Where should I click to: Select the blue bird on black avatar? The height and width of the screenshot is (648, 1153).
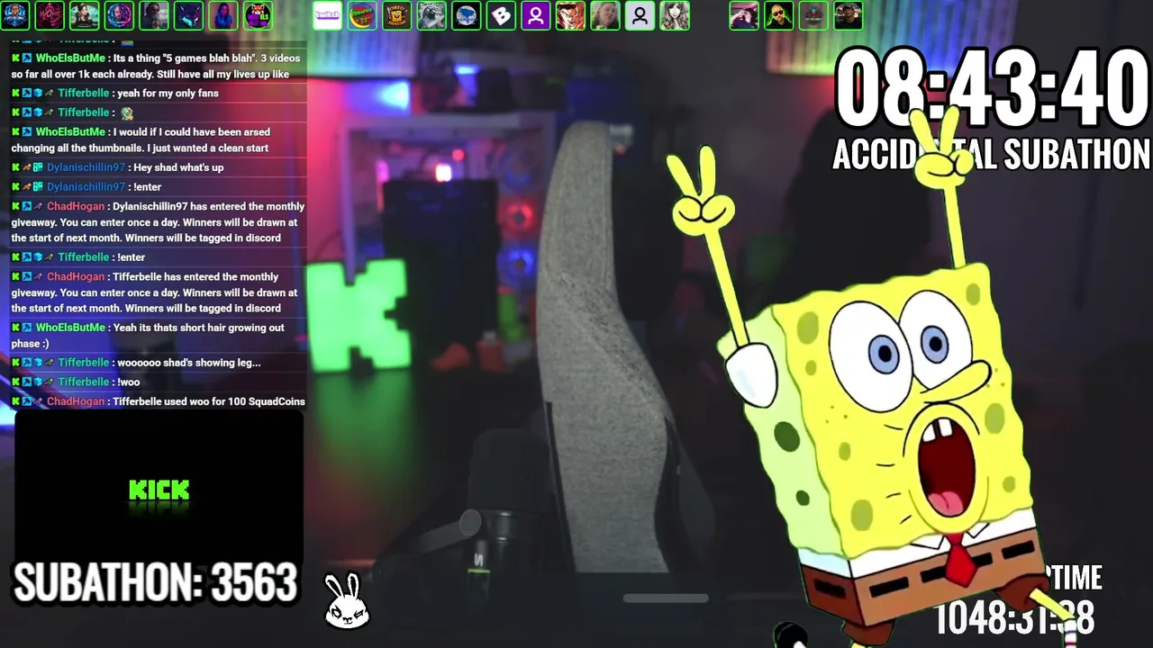click(467, 15)
